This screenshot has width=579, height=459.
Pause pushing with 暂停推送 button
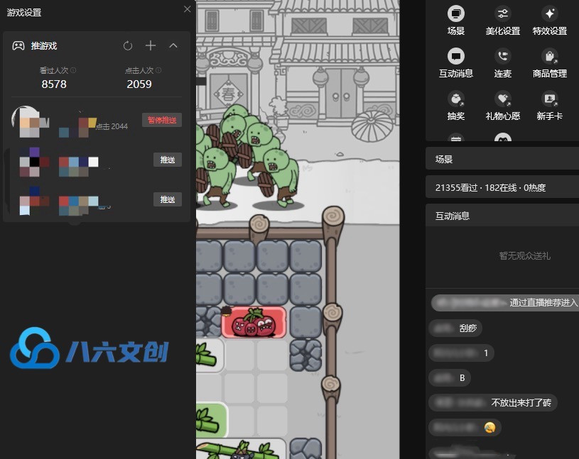161,120
